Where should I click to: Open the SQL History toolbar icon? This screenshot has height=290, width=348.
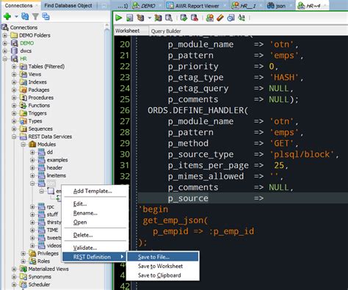[231, 18]
